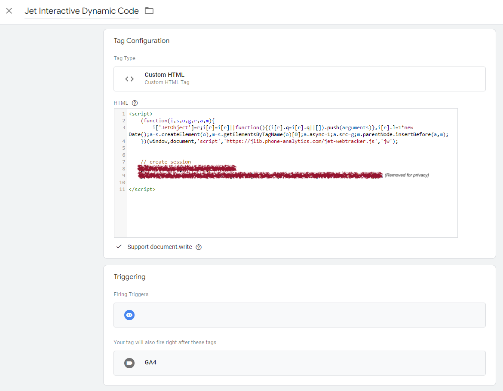This screenshot has height=391, width=503.
Task: Toggle the Support document.write checkmark
Action: pos(119,247)
